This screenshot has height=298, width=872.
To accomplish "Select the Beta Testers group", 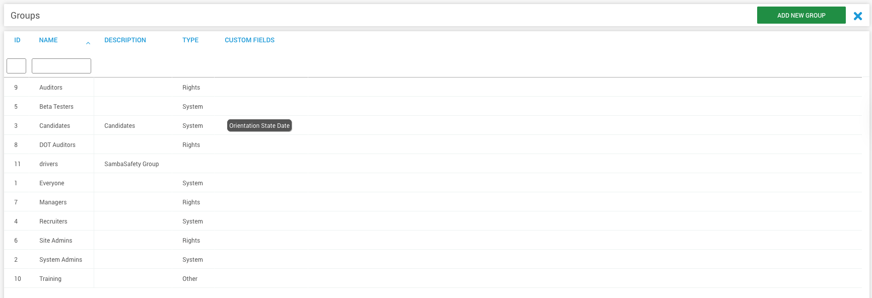I will click(x=56, y=107).
